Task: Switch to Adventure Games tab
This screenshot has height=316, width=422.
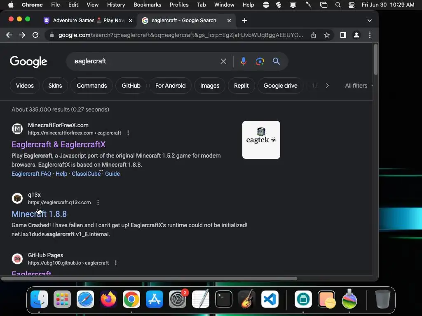Action: (88, 21)
